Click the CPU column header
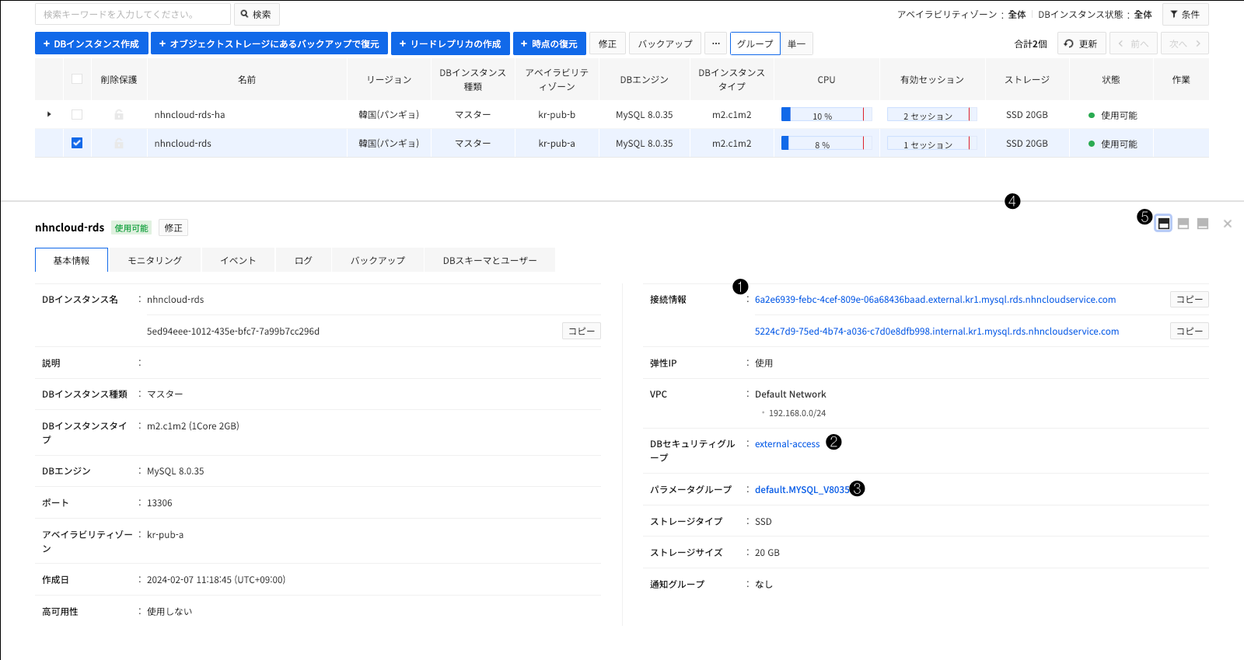 [x=826, y=79]
